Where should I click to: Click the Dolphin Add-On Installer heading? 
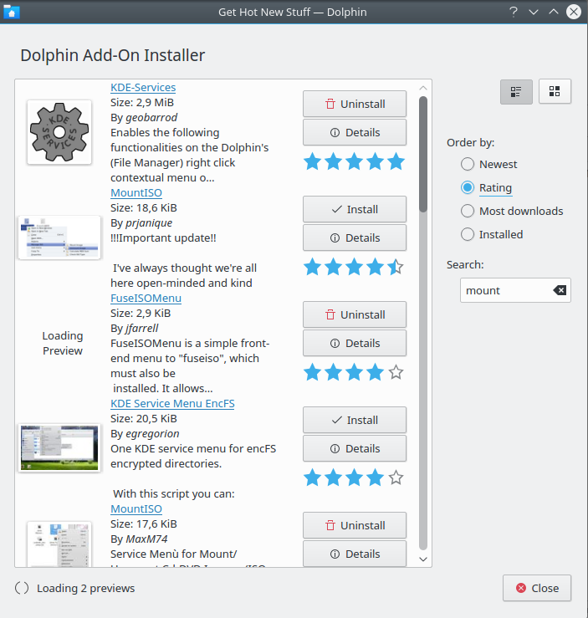coord(113,55)
